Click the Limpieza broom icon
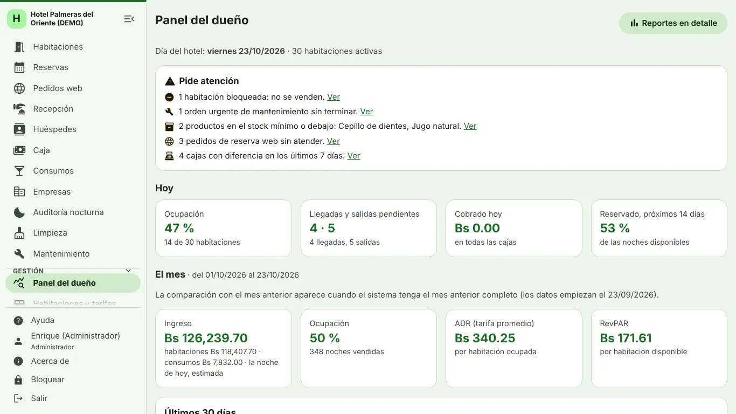Image resolution: width=736 pixels, height=414 pixels. tap(19, 233)
